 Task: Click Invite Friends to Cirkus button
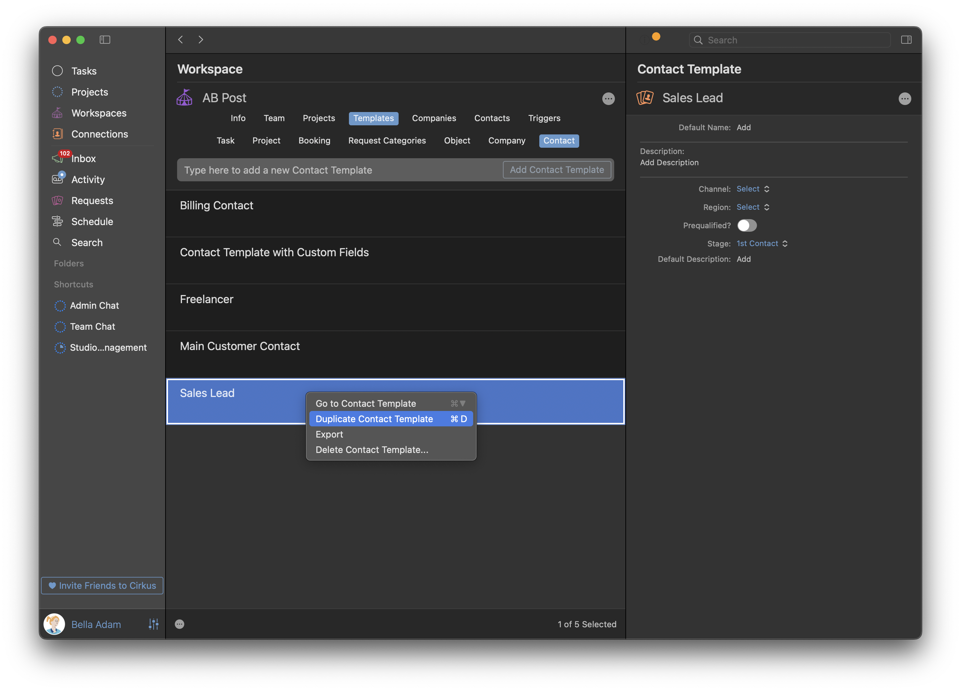102,585
